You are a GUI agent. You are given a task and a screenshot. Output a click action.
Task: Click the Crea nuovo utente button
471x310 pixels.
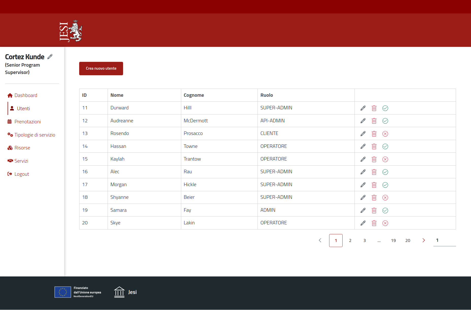(101, 68)
